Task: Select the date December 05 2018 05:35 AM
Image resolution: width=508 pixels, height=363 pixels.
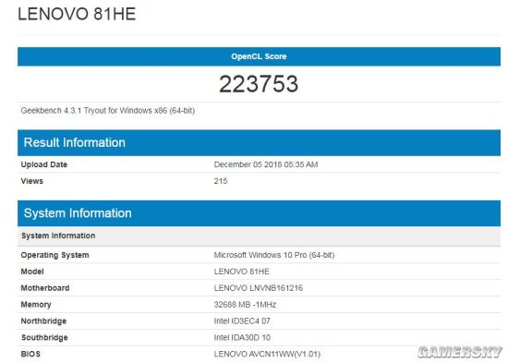Action: point(266,164)
